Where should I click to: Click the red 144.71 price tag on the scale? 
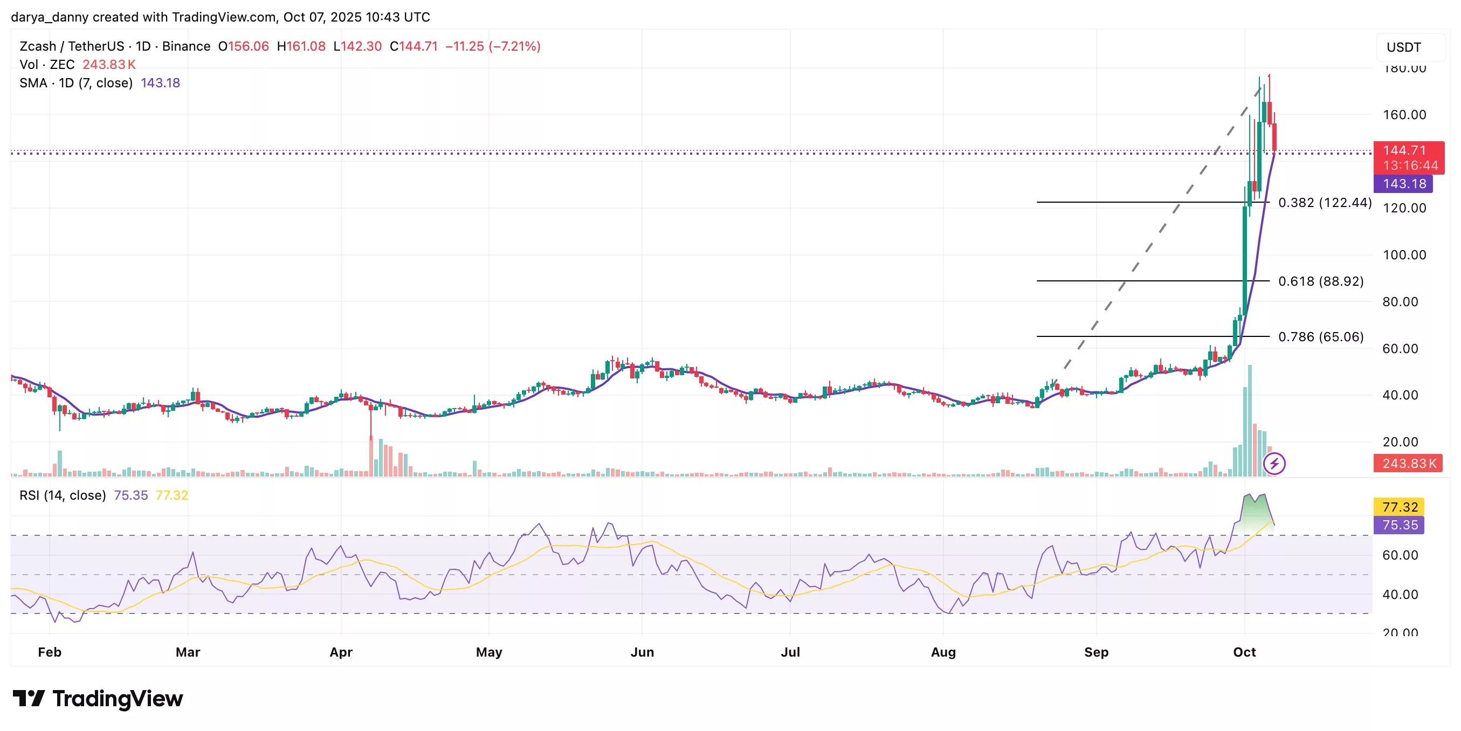click(1404, 151)
